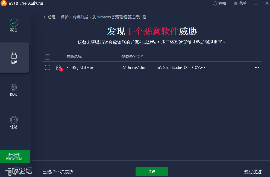Viewport: 270px width, 177px height.
Task: Navigate to 保护 in the breadcrumb
Action: click(65, 17)
